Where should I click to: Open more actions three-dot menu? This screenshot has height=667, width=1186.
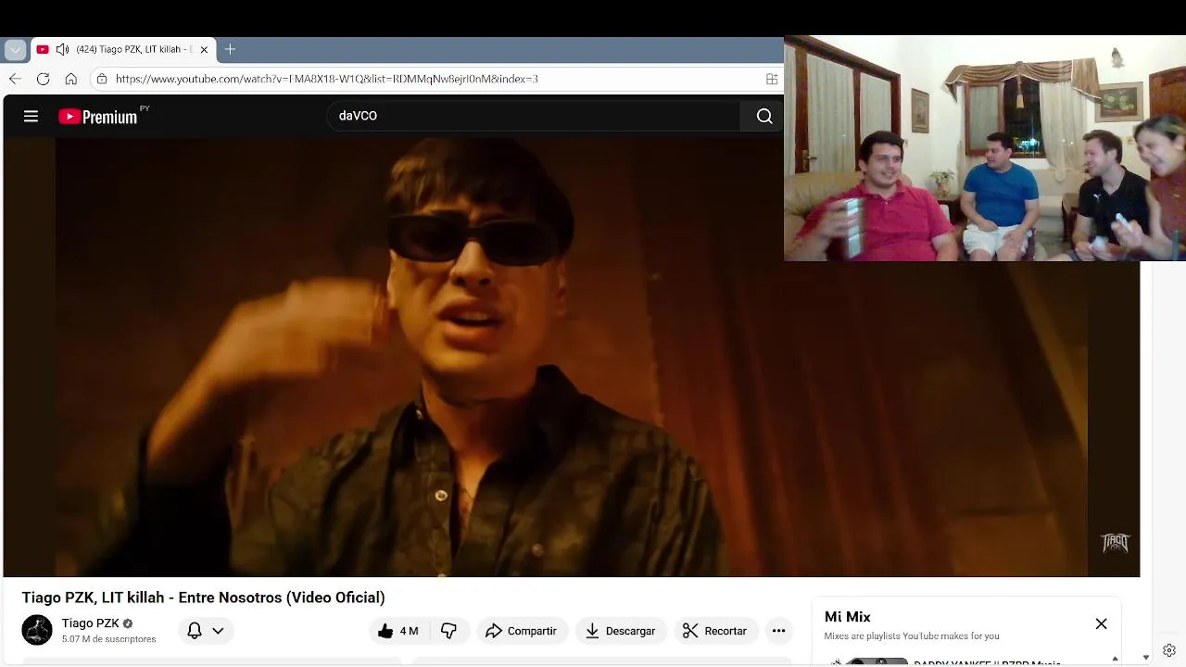(778, 631)
